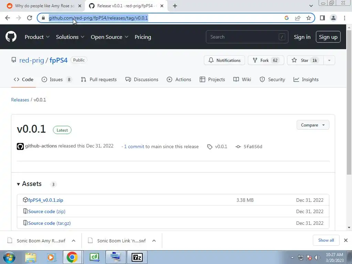Open the Actions tab
352x264 pixels.
point(179,79)
